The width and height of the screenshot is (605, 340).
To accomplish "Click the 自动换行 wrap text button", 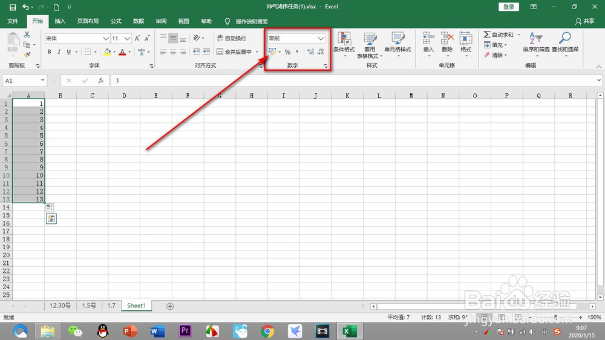I will (x=232, y=38).
